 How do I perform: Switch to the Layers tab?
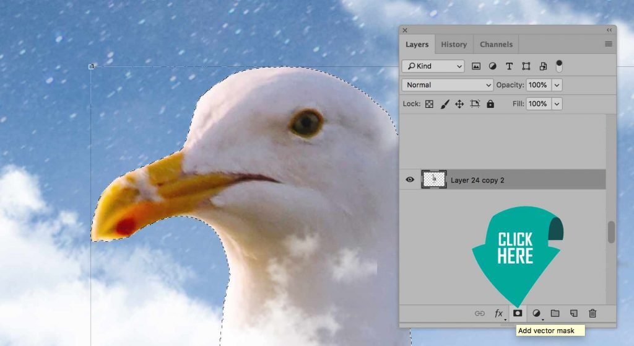click(x=417, y=45)
